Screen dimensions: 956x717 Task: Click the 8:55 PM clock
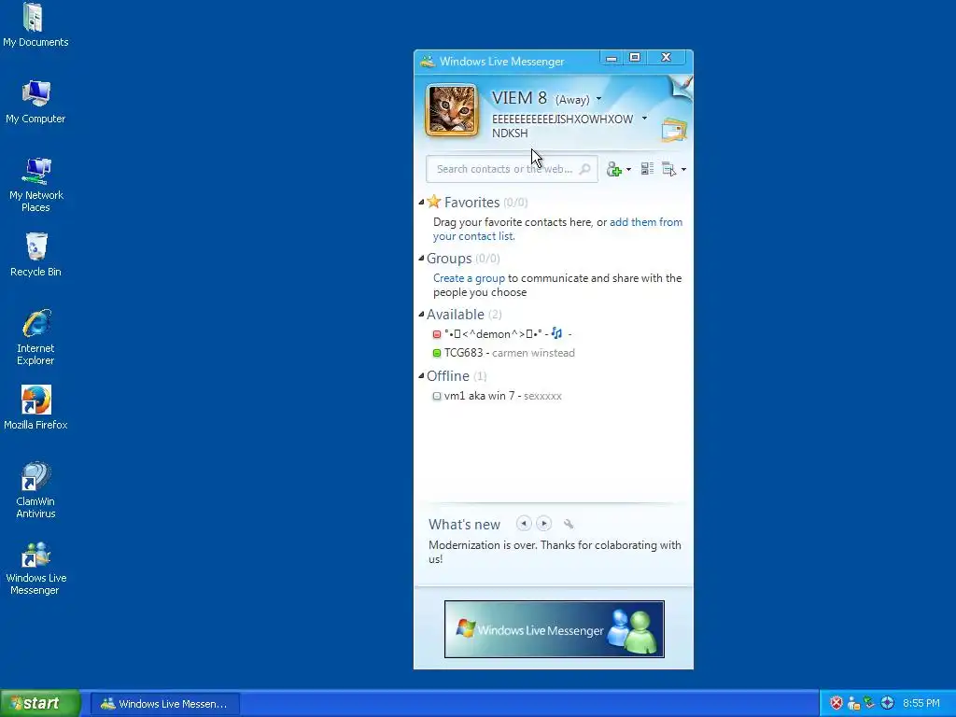(921, 704)
